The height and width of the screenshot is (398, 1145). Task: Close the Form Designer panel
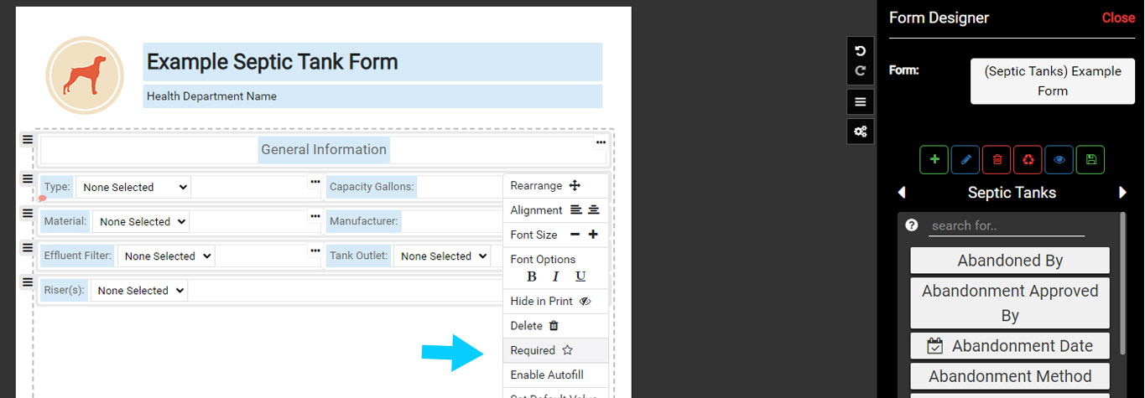point(1117,18)
